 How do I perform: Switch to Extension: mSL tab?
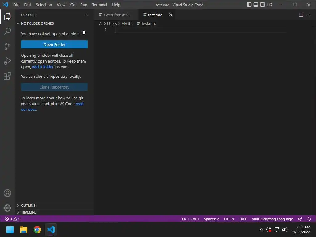[x=116, y=15]
